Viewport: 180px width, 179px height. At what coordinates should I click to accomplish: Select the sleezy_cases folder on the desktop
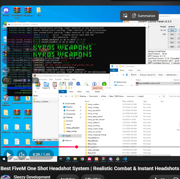(x=17, y=128)
